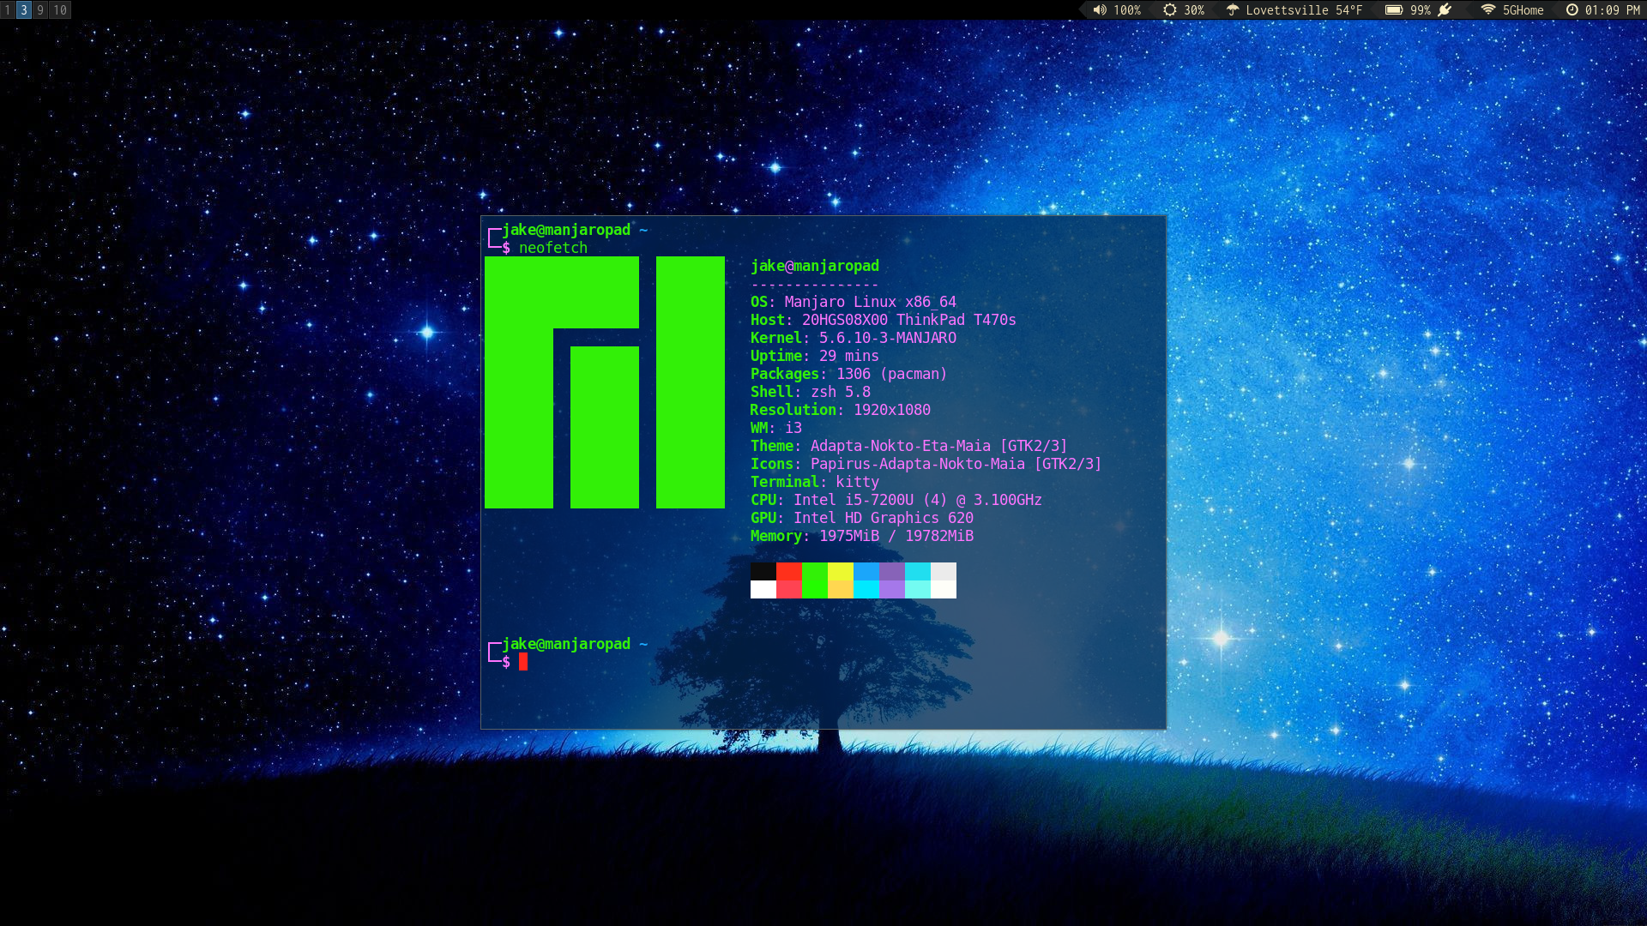Click the WM: i3 line
The image size is (1647, 926).
click(776, 428)
